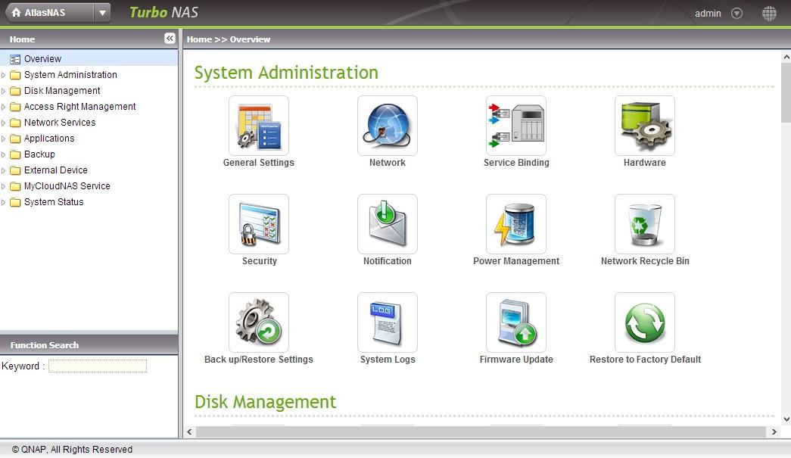This screenshot has height=458, width=791.
Task: Click the Overview page icon in sidebar
Action: [x=15, y=59]
